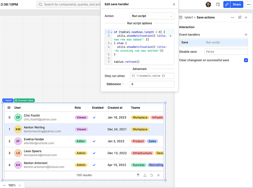
Task: Click the Connect data green tag
Action: 24,100
